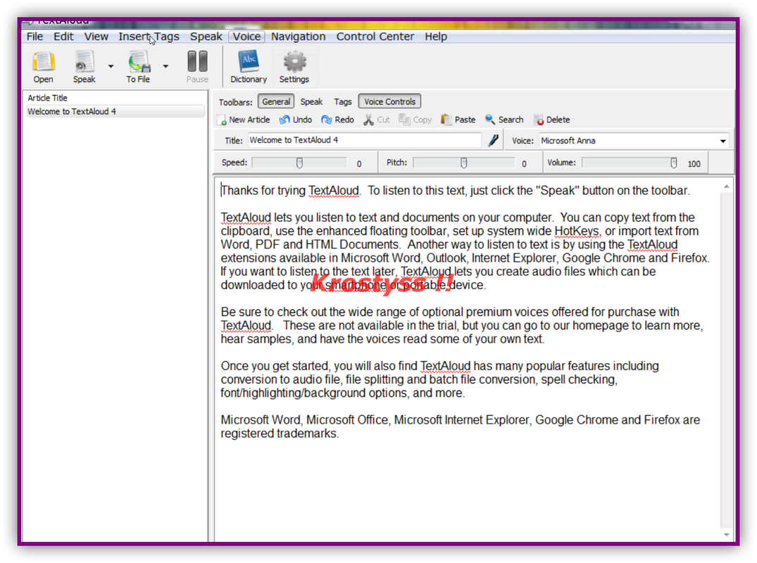Open the Voice combo box Microsoft Anna
Viewport: 757px width, 563px height.
pos(633,141)
